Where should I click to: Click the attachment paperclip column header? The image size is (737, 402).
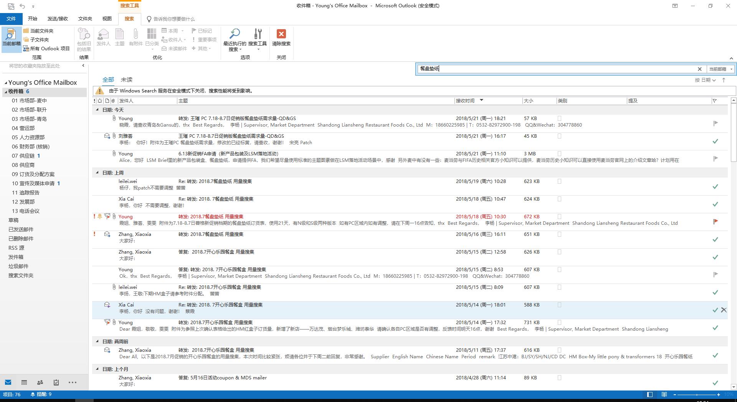point(113,101)
